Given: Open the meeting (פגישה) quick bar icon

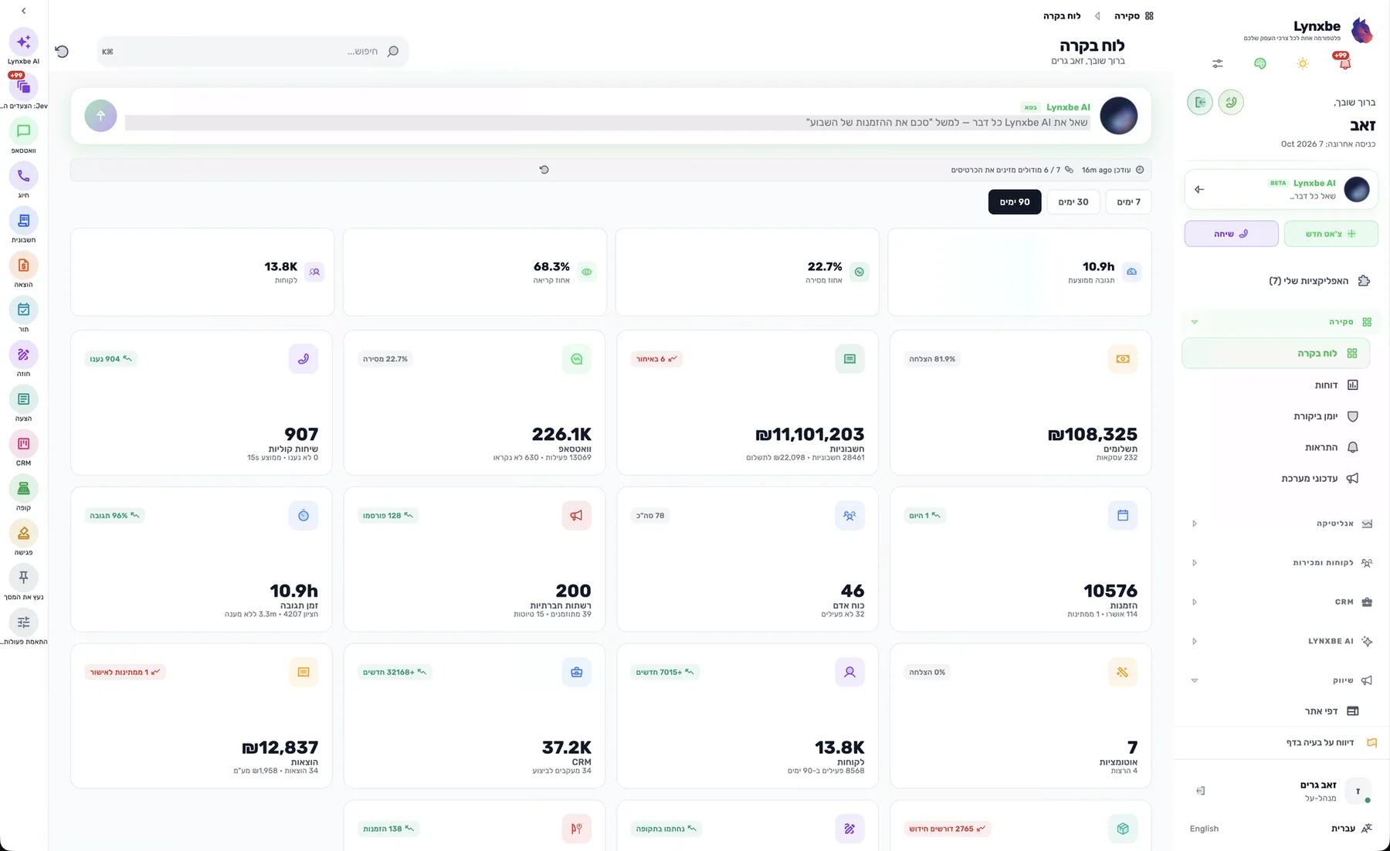Looking at the screenshot, I should pyautogui.click(x=23, y=533).
